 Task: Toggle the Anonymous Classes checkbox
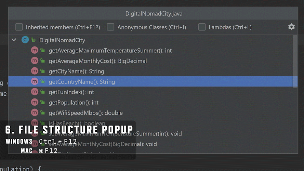(x=110, y=27)
